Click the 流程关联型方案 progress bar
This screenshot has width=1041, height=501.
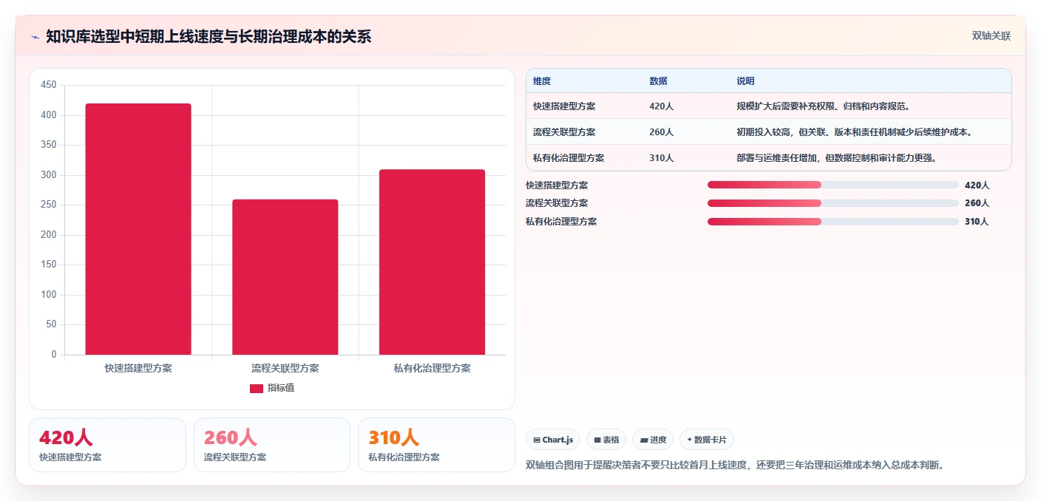pos(833,203)
